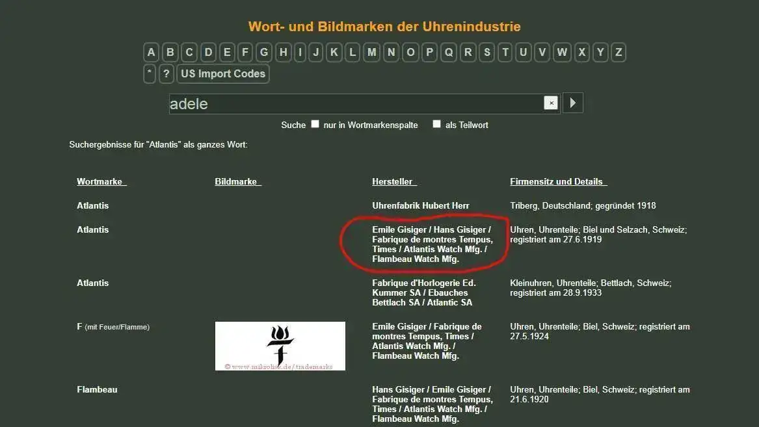
Task: Click the asterisk (*) index button
Action: point(150,73)
